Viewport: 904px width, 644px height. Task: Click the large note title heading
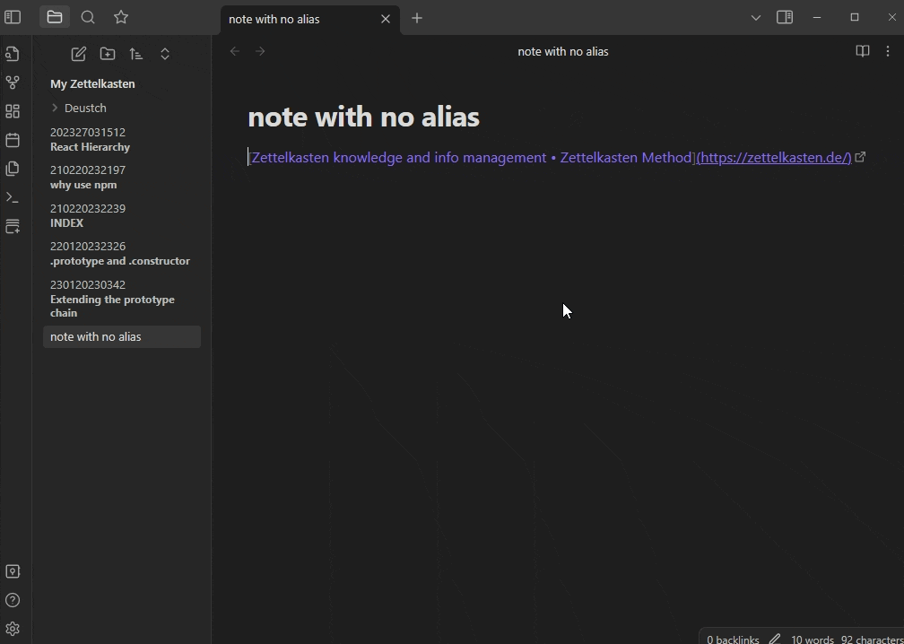point(364,117)
